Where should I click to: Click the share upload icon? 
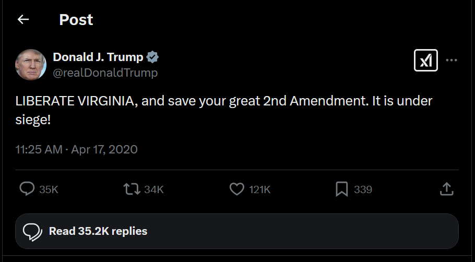446,189
